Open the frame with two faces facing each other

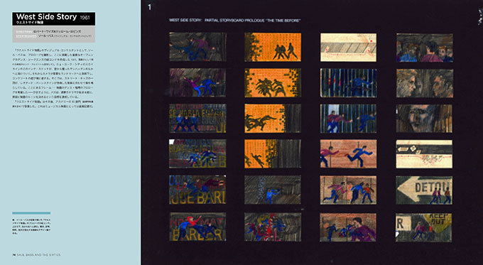point(425,83)
